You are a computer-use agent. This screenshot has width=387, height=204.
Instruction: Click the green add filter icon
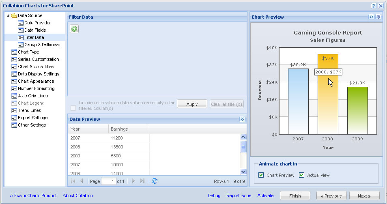(74, 29)
